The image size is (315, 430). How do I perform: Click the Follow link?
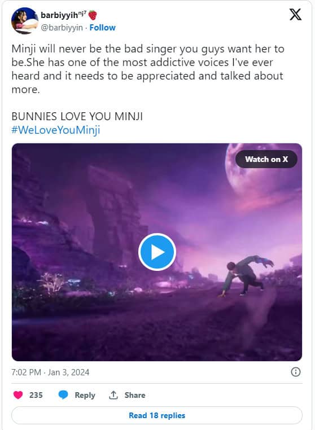coord(102,28)
